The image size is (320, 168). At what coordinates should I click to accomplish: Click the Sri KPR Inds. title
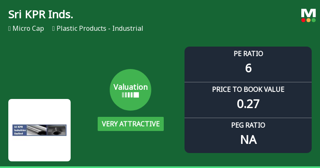[41, 15]
